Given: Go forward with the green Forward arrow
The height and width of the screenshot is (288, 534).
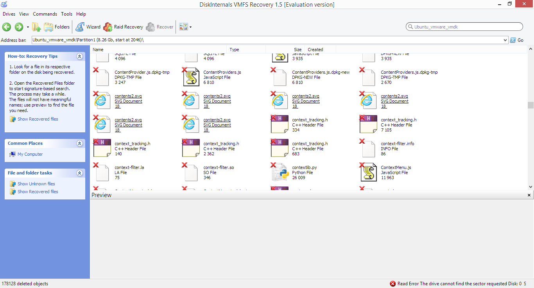Looking at the screenshot, I should [x=19, y=27].
